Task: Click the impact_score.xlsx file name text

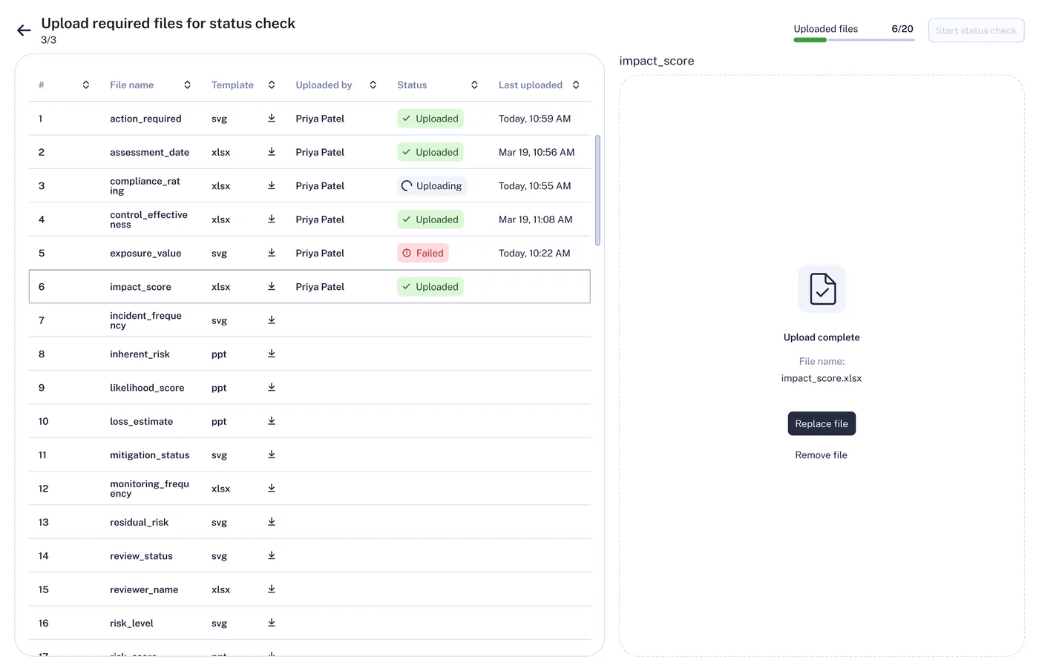Action: (822, 378)
